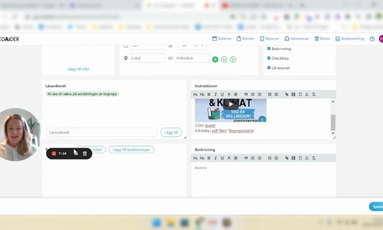The height and width of the screenshot is (230, 383).
Task: Toggle the green P circle
Action: coord(215,59)
